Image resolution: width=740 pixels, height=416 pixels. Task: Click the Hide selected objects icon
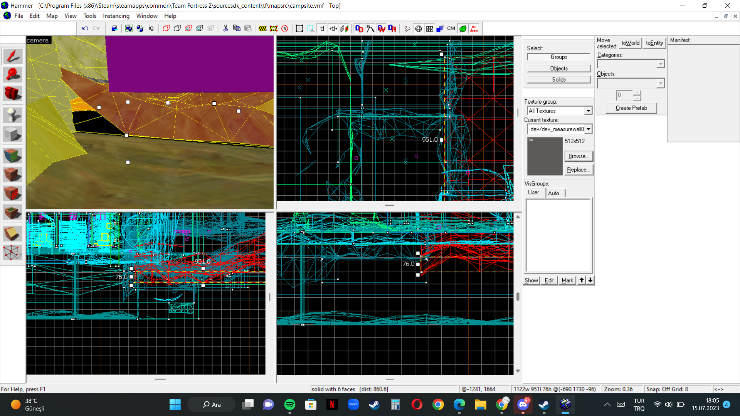166,29
